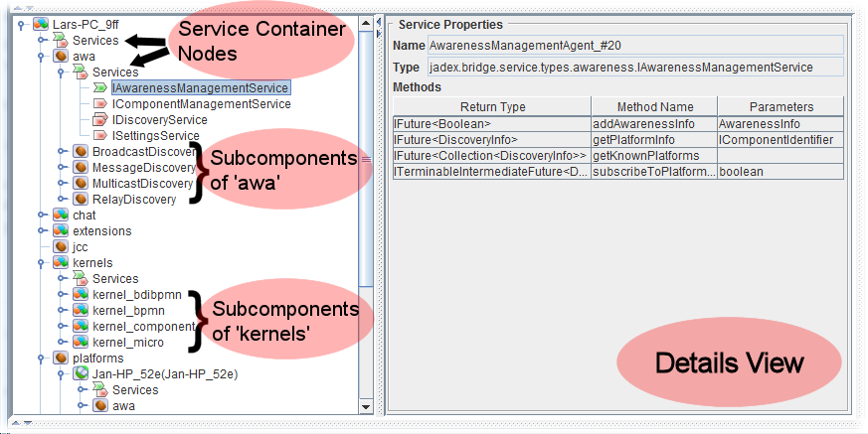Click the Return Type column header
The width and height of the screenshot is (868, 434).
[492, 106]
